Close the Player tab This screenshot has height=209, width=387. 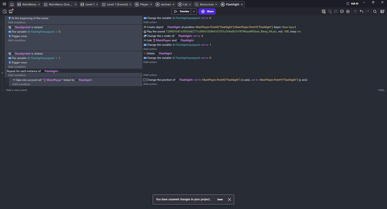coord(151,5)
